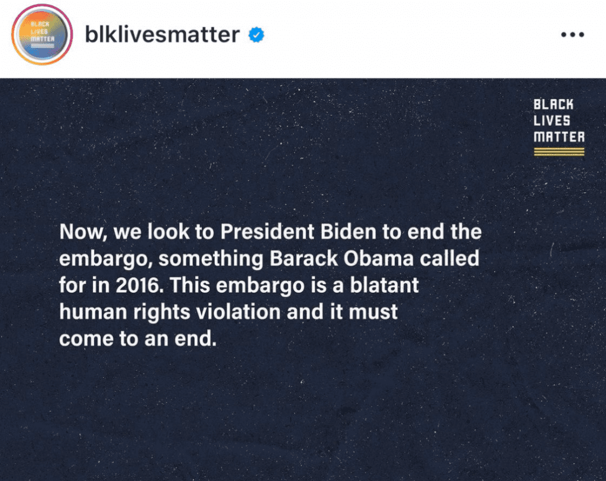Click the yellow stripes under Matter logo
The height and width of the screenshot is (481, 606).
(559, 152)
